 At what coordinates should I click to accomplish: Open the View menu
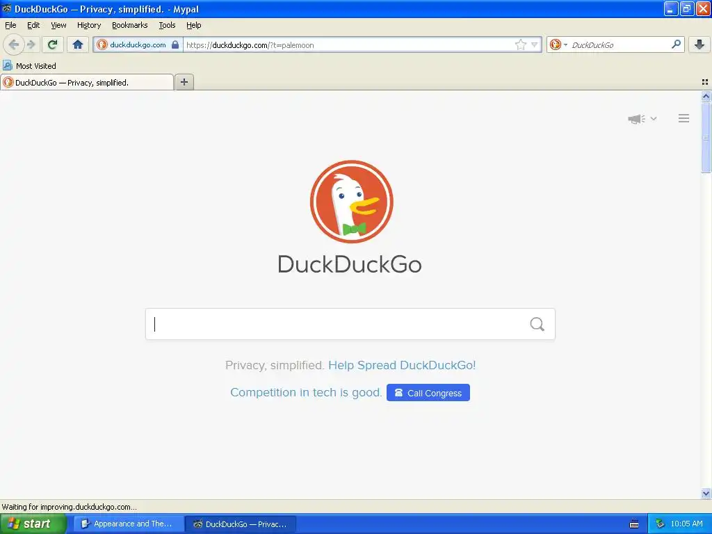pyautogui.click(x=58, y=25)
